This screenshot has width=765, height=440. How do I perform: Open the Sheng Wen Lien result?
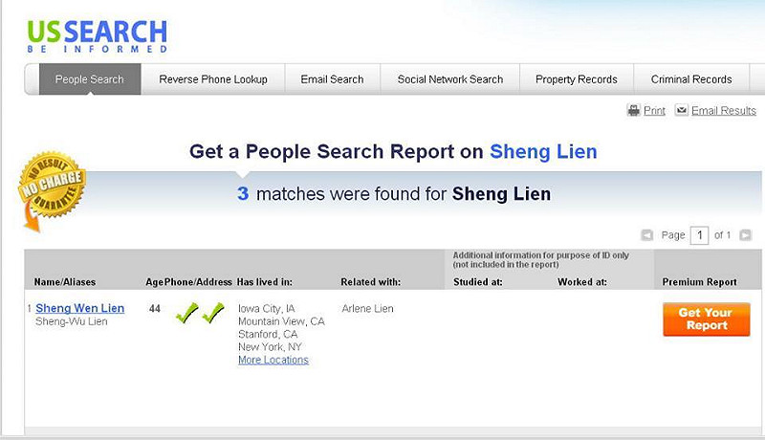(80, 308)
